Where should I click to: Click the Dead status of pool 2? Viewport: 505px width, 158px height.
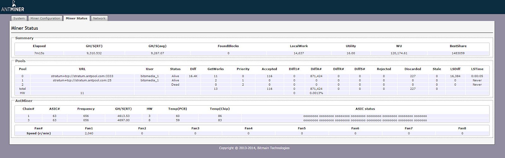pos(175,85)
